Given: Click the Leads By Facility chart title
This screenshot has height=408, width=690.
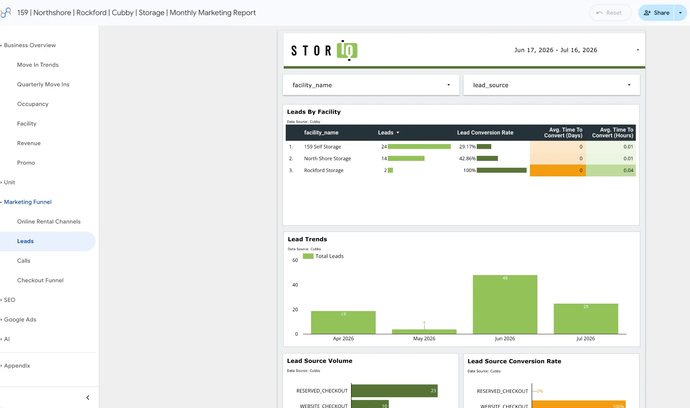Looking at the screenshot, I should (x=314, y=112).
